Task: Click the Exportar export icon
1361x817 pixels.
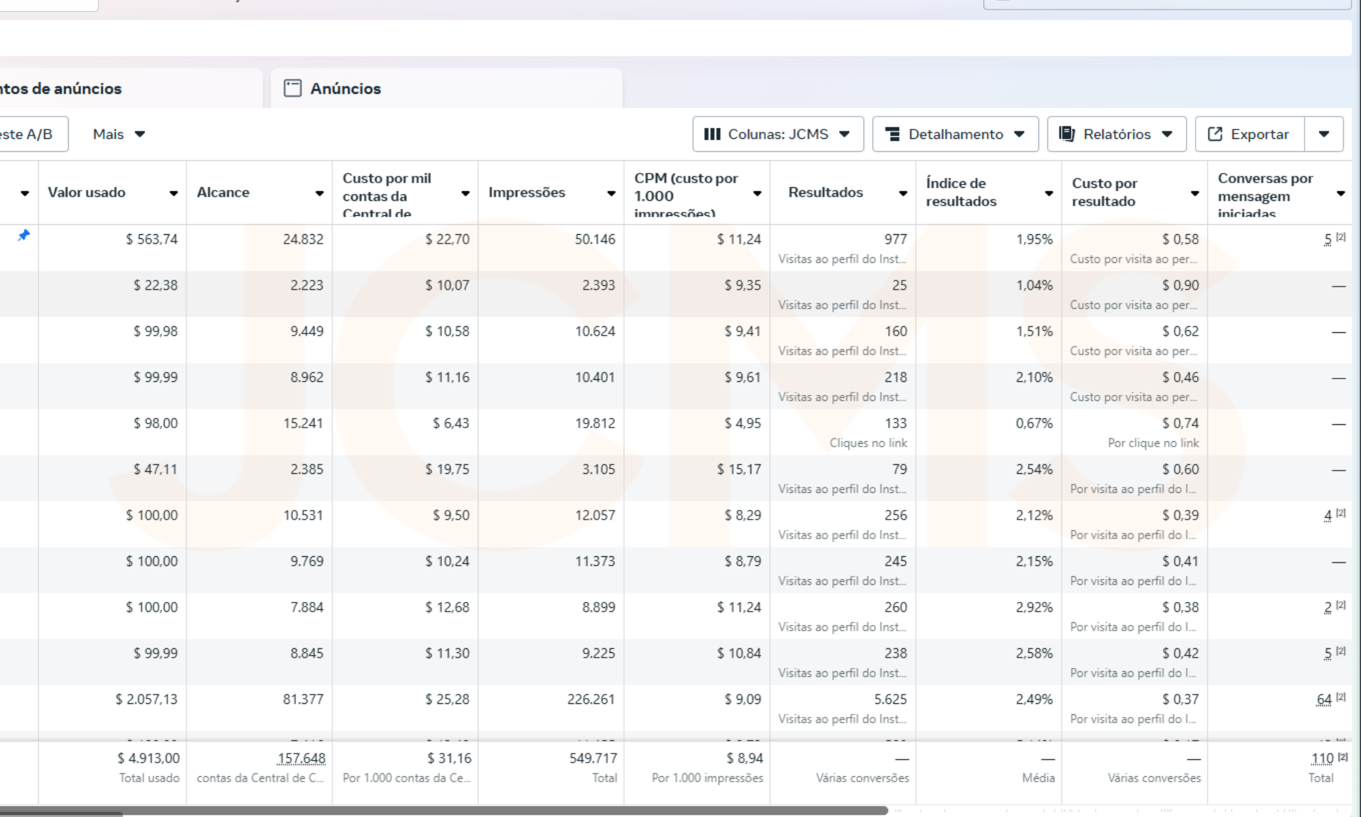Action: coord(1215,134)
